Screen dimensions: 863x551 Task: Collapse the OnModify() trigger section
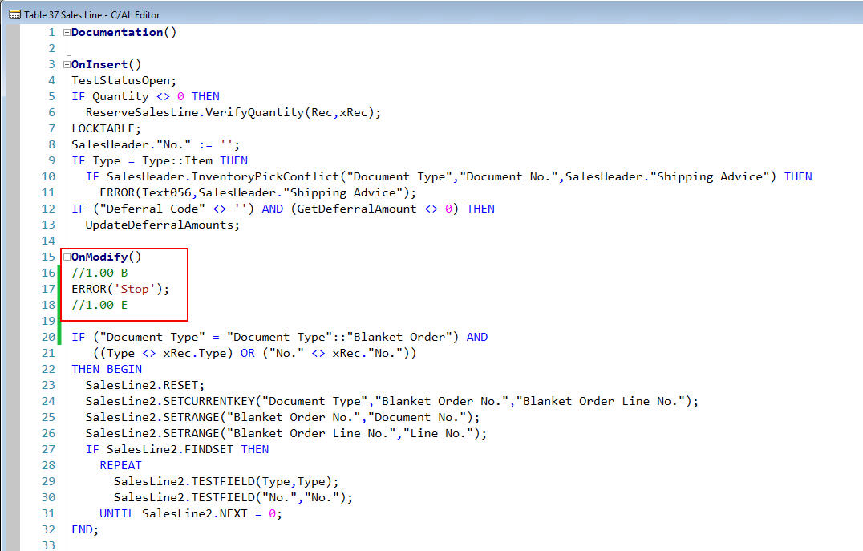click(x=67, y=257)
